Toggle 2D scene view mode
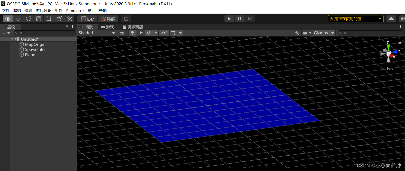Image resolution: width=405 pixels, height=171 pixels. point(122,33)
